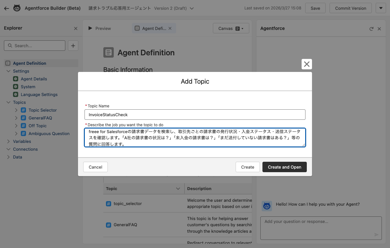Close the Add Topic dialog with X

tap(306, 64)
